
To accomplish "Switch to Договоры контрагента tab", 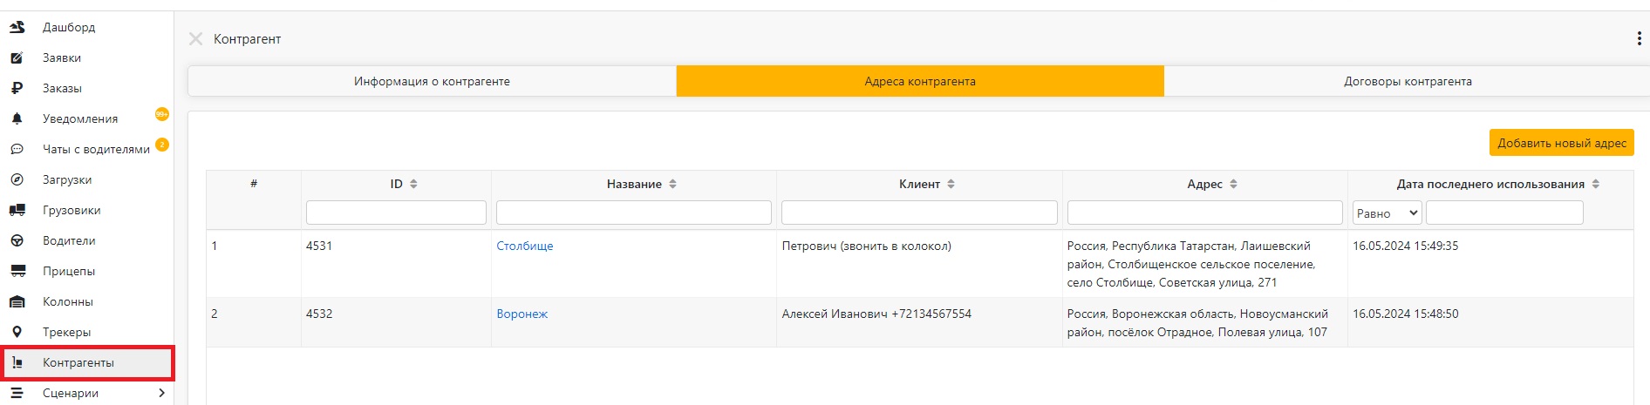I will pos(1408,81).
